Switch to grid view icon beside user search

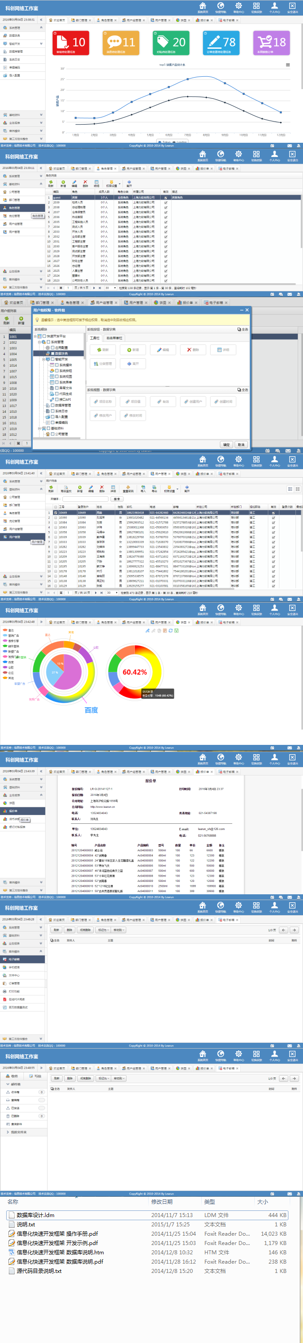click(x=297, y=489)
